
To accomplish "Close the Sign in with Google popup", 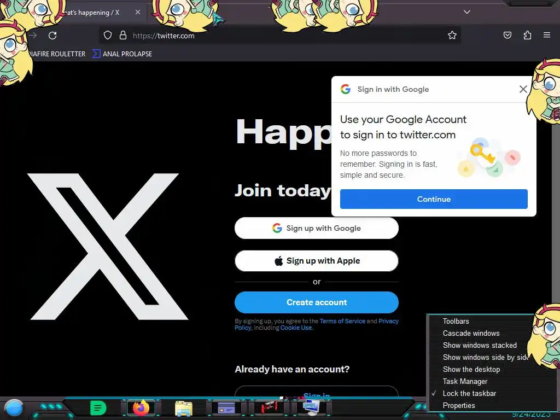I will coord(523,89).
